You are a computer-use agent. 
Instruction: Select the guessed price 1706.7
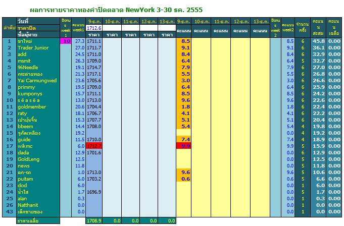click(94, 114)
